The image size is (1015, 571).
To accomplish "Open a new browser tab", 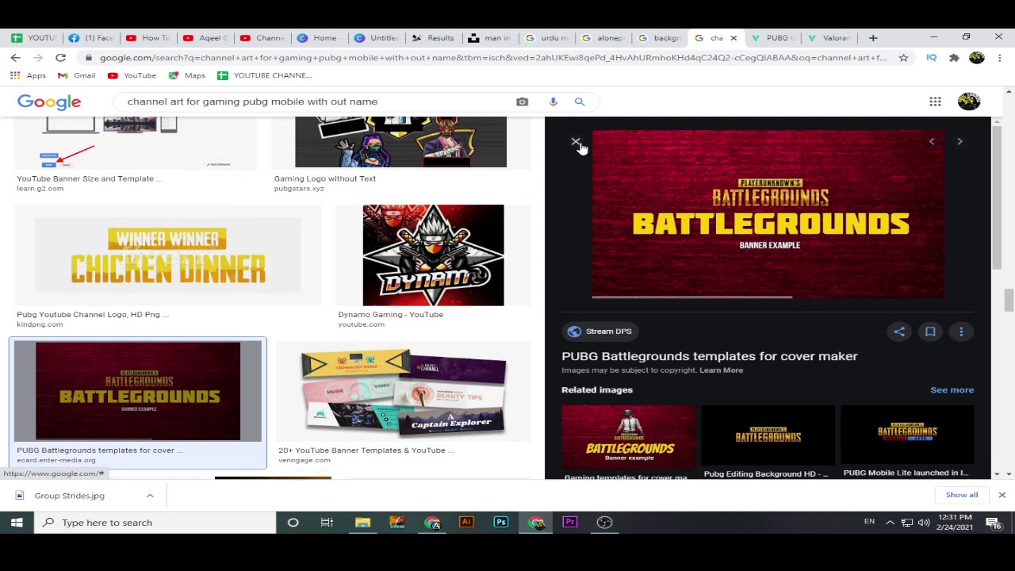I will click(873, 38).
